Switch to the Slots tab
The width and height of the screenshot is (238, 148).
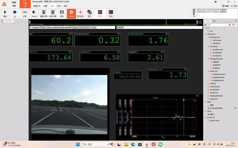pos(214,21)
